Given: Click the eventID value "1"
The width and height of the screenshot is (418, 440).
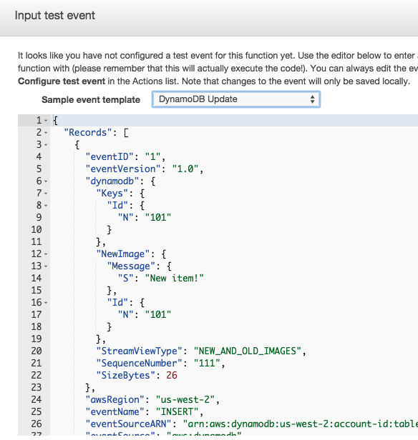Looking at the screenshot, I should click(152, 156).
